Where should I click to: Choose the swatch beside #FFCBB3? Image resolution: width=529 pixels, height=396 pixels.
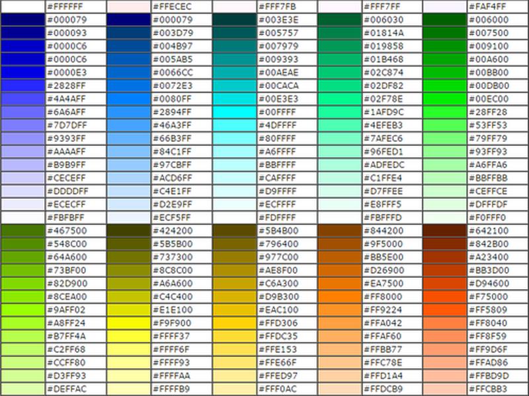pos(444,389)
